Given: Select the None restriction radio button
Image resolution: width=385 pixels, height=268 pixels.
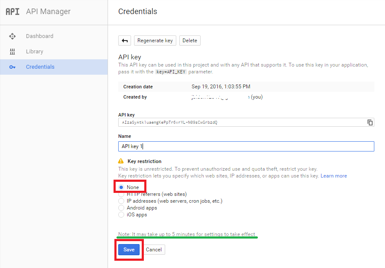Looking at the screenshot, I should click(x=121, y=187).
